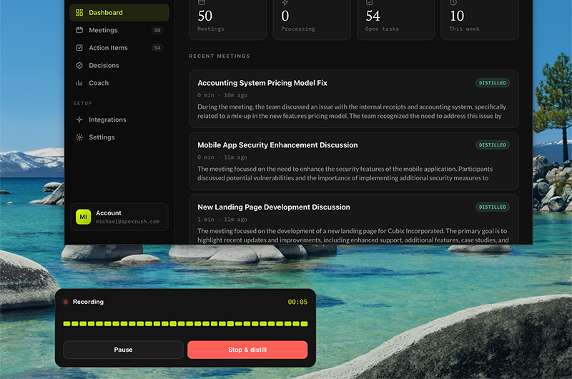The height and width of the screenshot is (379, 572).
Task: Go to Meetings in sidebar
Action: coord(119,30)
